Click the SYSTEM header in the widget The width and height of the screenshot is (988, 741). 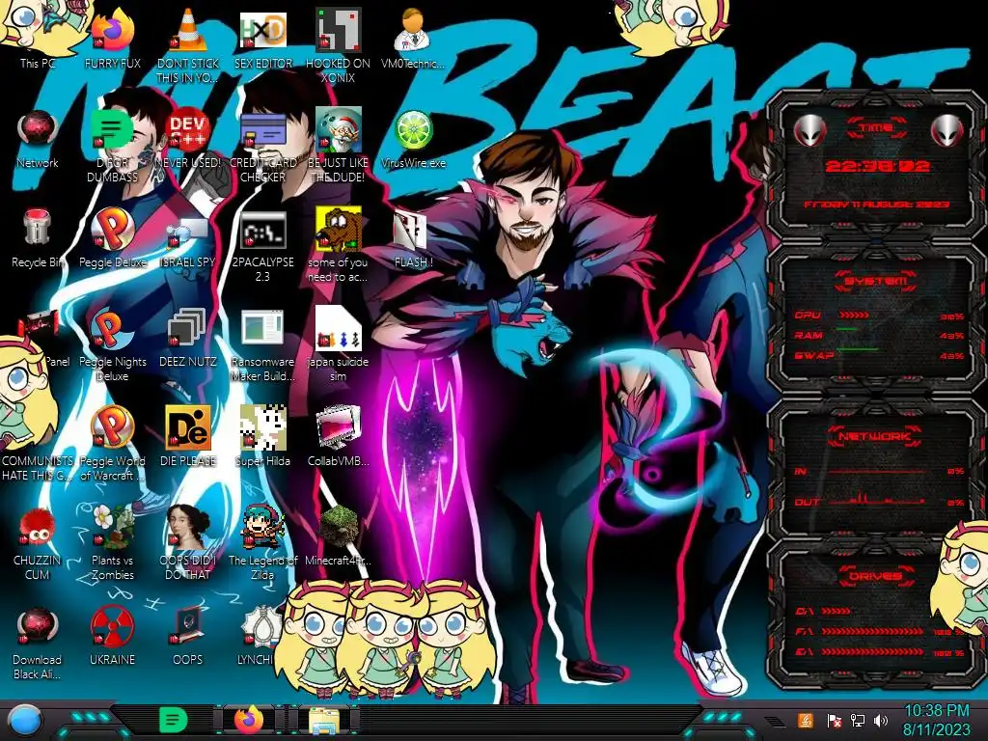click(877, 281)
